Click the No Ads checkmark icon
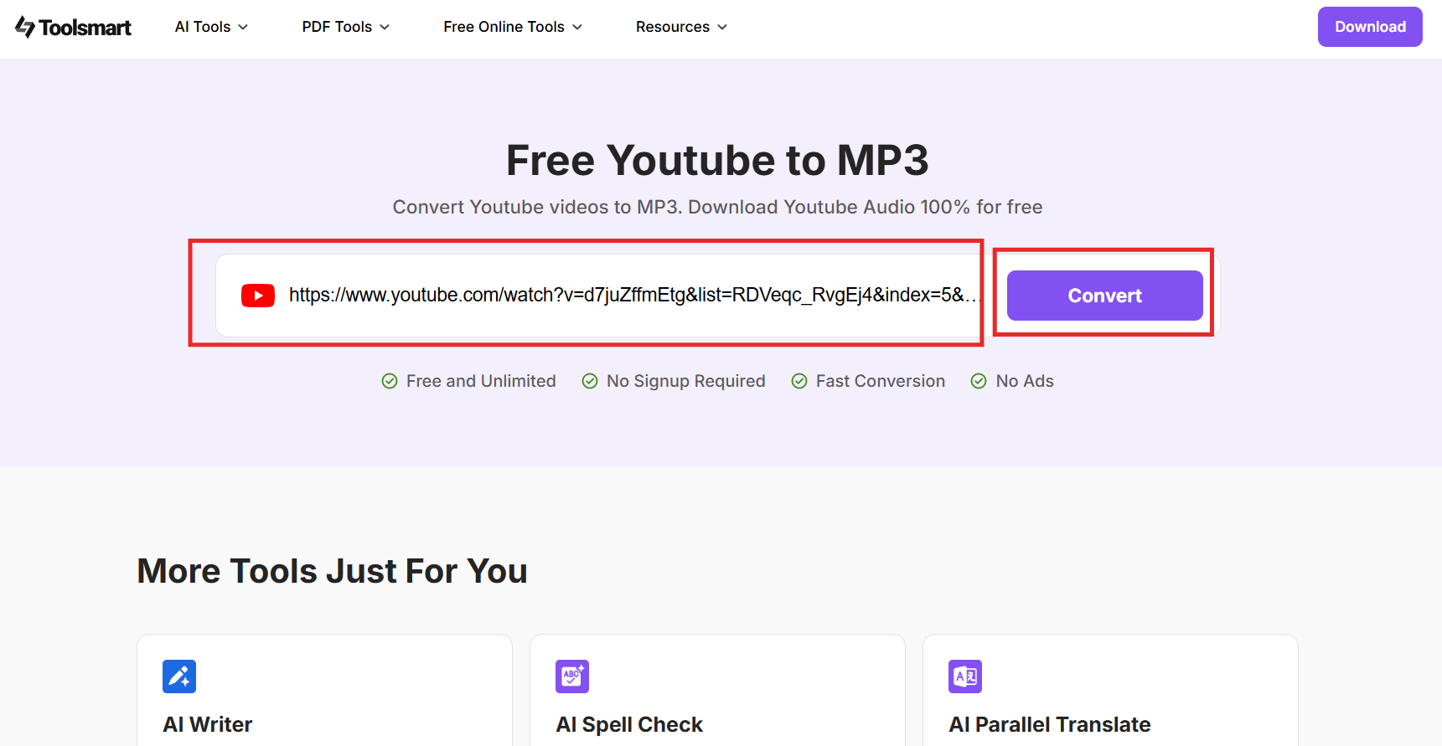This screenshot has width=1442, height=746. coord(979,381)
